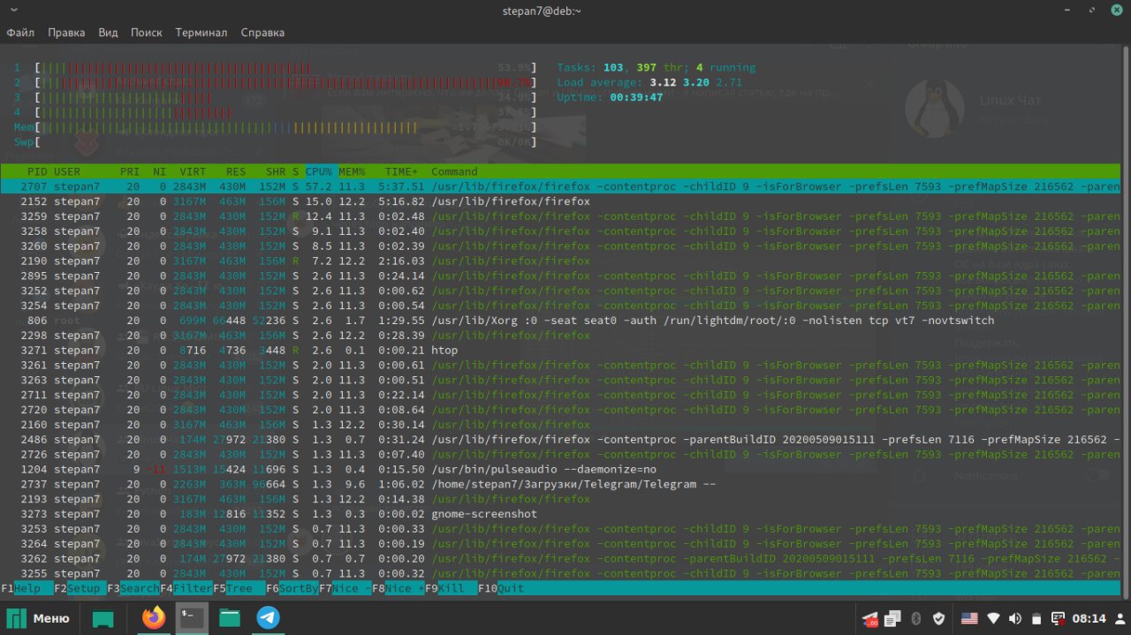Open Firefox from the taskbar
Viewport: 1131px width, 635px height.
[x=155, y=617]
